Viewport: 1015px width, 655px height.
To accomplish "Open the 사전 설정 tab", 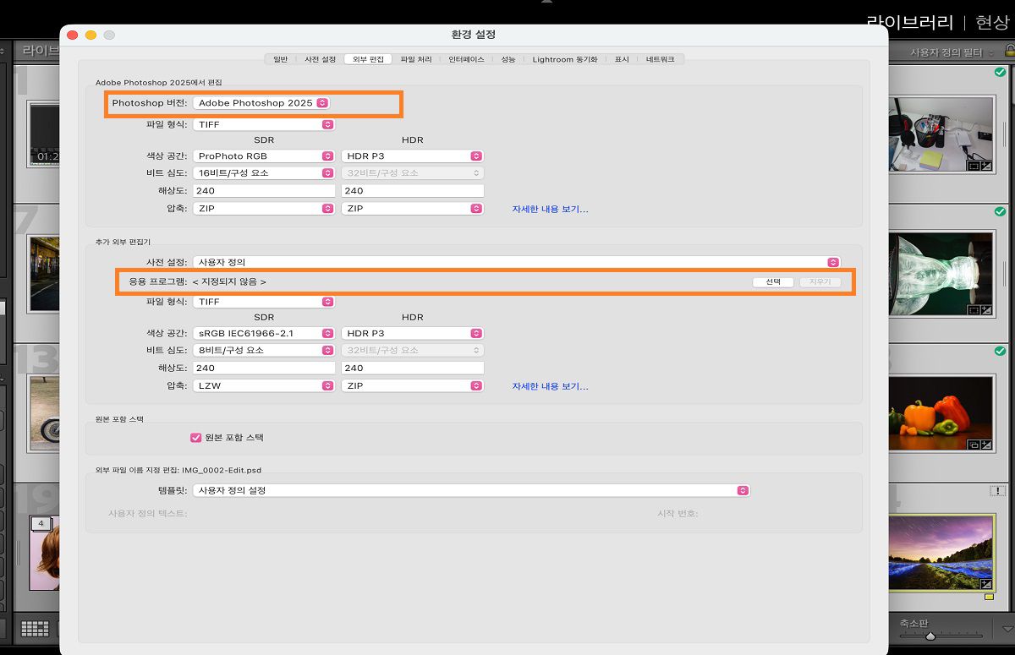I will coord(320,59).
